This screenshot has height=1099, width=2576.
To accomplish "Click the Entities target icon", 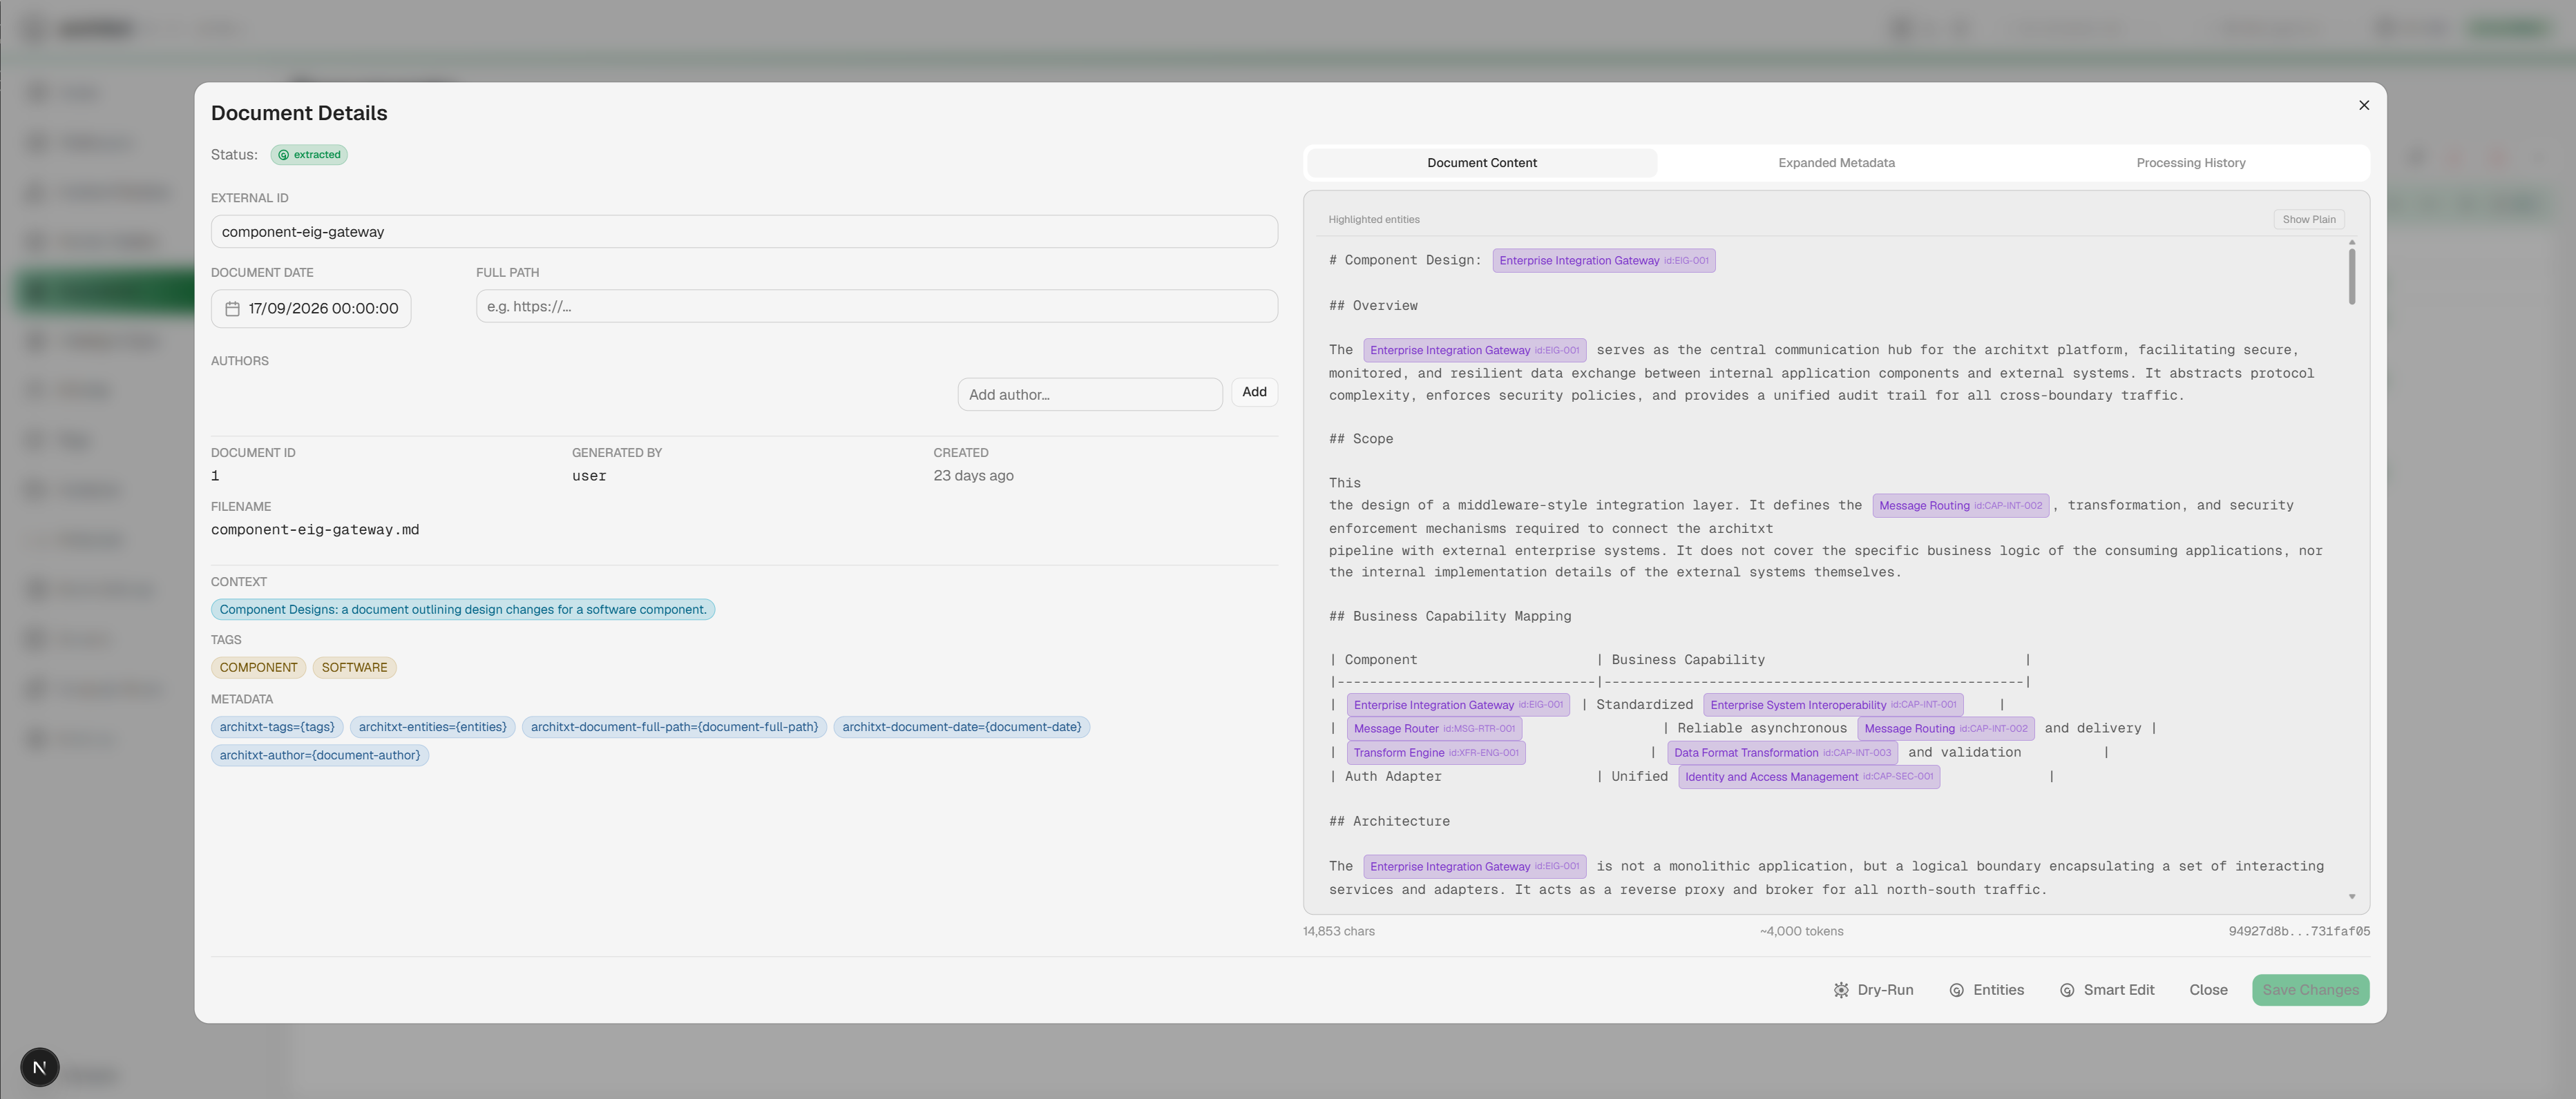I will (x=1956, y=990).
